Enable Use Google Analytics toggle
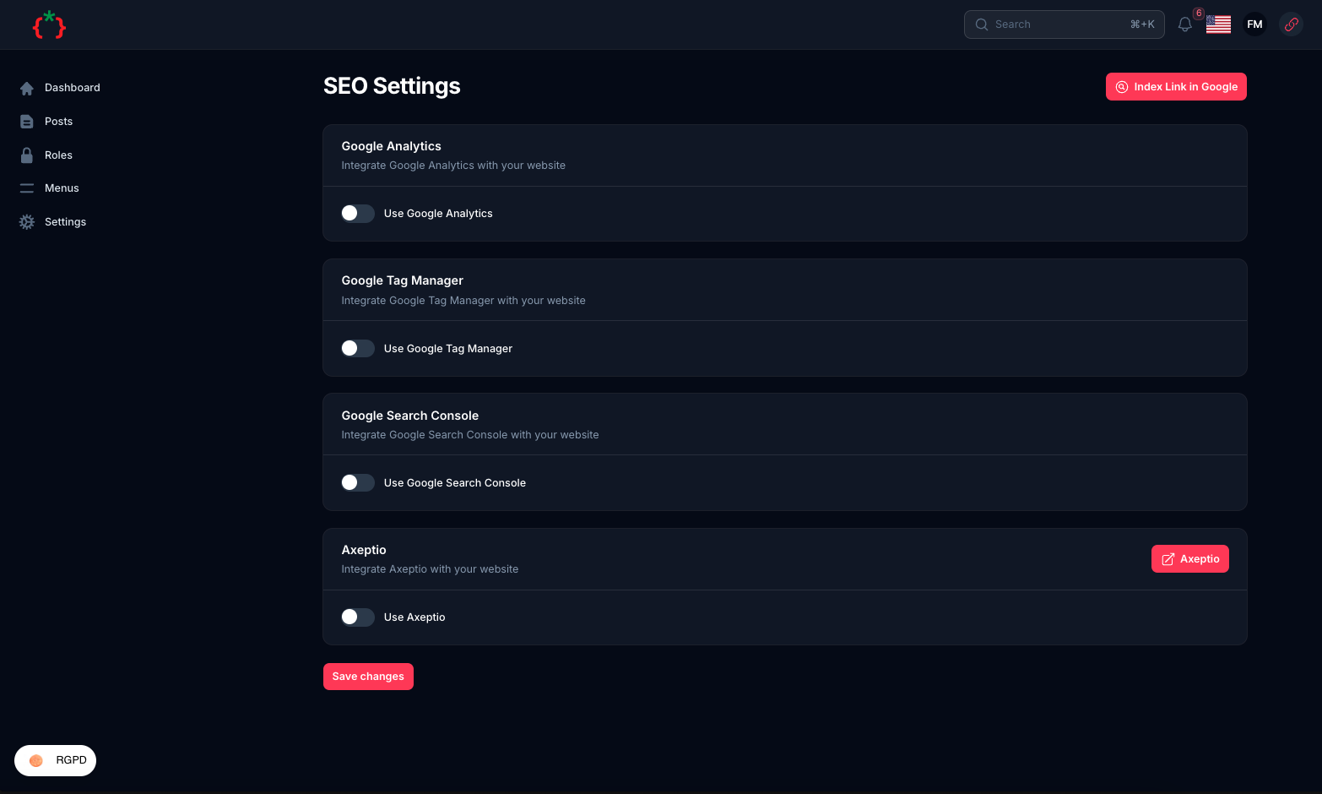The width and height of the screenshot is (1322, 794). click(x=358, y=214)
